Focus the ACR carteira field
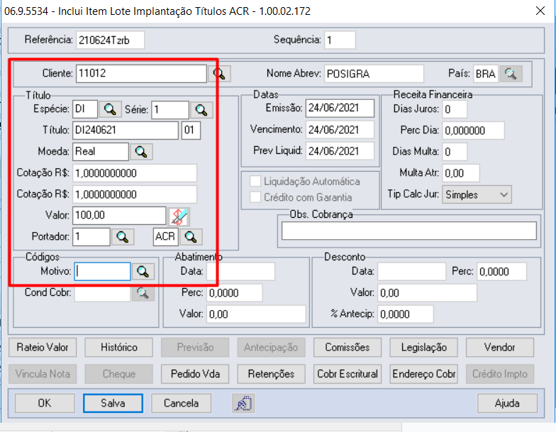 point(166,237)
